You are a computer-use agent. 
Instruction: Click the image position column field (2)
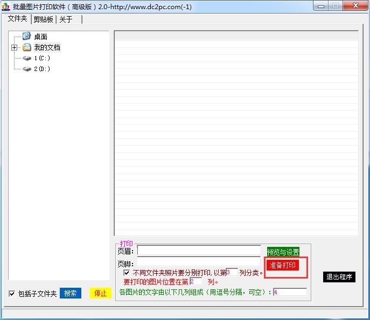[196, 281]
